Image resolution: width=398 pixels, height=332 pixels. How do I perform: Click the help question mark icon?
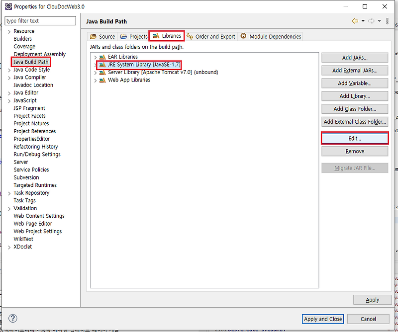[12, 318]
